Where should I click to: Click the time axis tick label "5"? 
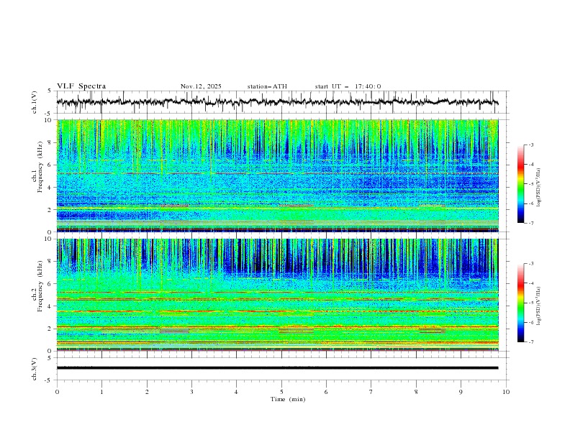(281, 392)
